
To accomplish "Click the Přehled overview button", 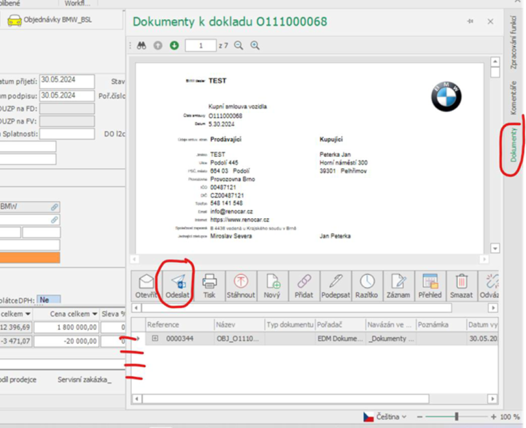I will (430, 285).
